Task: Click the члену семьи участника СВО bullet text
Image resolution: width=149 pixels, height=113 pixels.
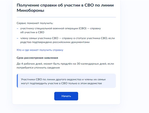Action: [x=67, y=40]
